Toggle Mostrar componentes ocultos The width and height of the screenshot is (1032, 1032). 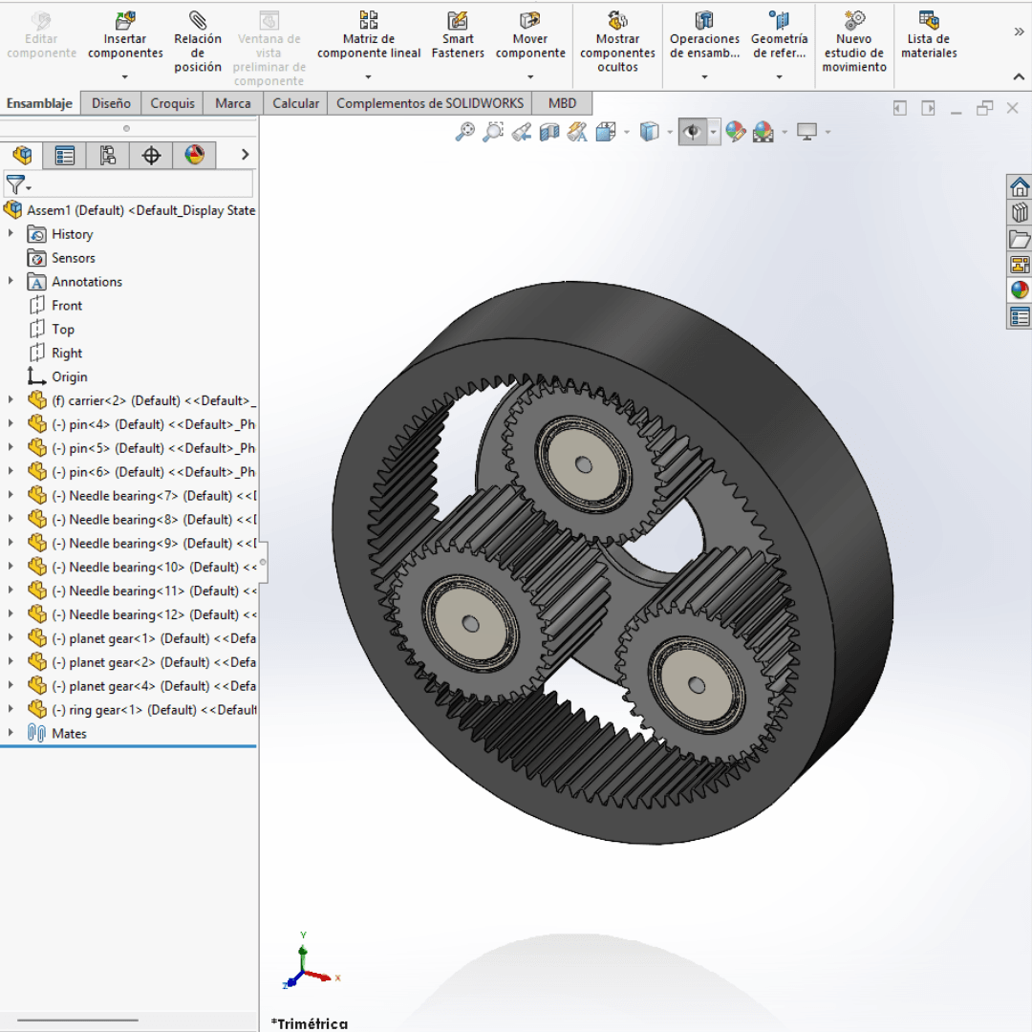(617, 40)
